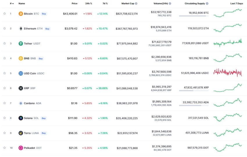Open the Tether name link
Viewport: 247px width, 157px height.
coord(28,44)
